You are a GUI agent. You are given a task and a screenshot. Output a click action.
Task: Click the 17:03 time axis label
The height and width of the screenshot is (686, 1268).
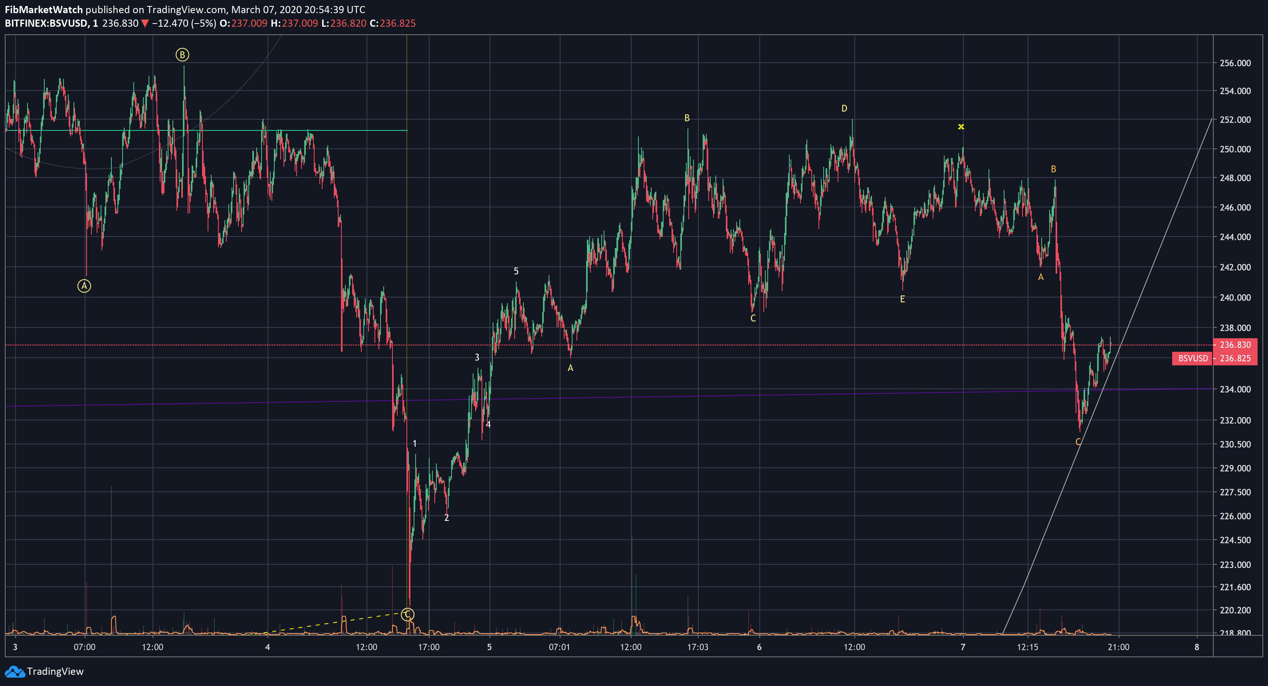coord(697,647)
